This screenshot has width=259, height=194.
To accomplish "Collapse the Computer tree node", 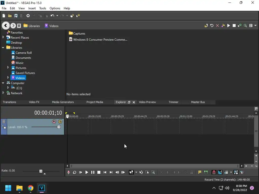I will (3, 83).
